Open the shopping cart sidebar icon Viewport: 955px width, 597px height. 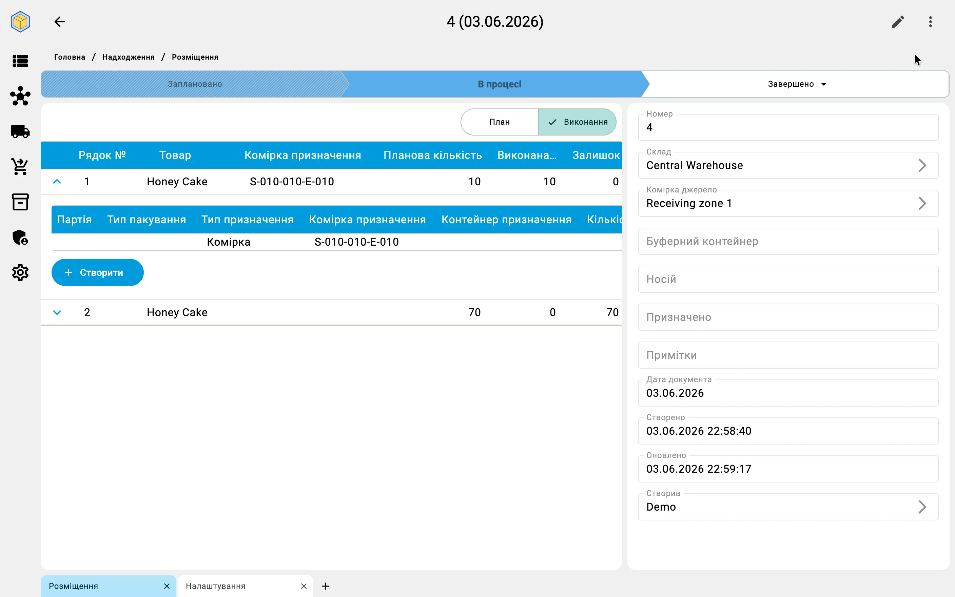[x=20, y=167]
